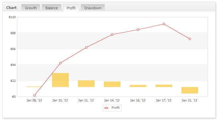Click the "Jan 22, '13" axis label
The image size is (219, 121).
tap(189, 100)
